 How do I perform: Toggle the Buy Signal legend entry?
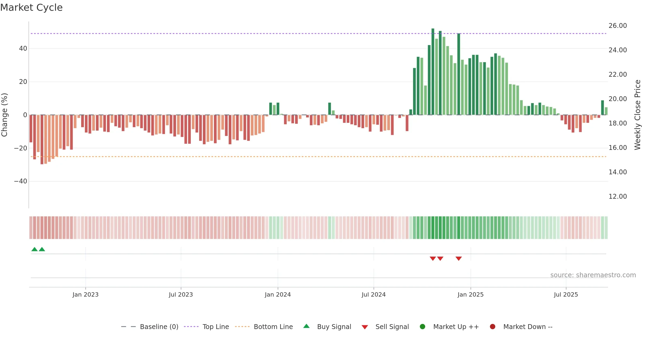click(327, 327)
